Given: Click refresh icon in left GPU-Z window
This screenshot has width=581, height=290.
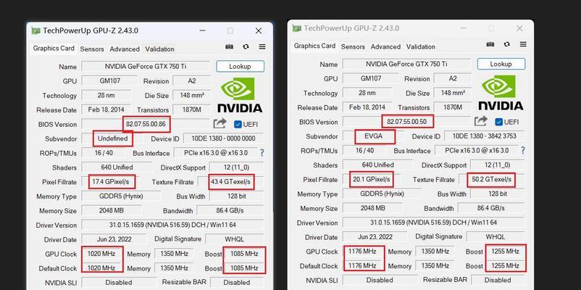Looking at the screenshot, I should point(246,46).
